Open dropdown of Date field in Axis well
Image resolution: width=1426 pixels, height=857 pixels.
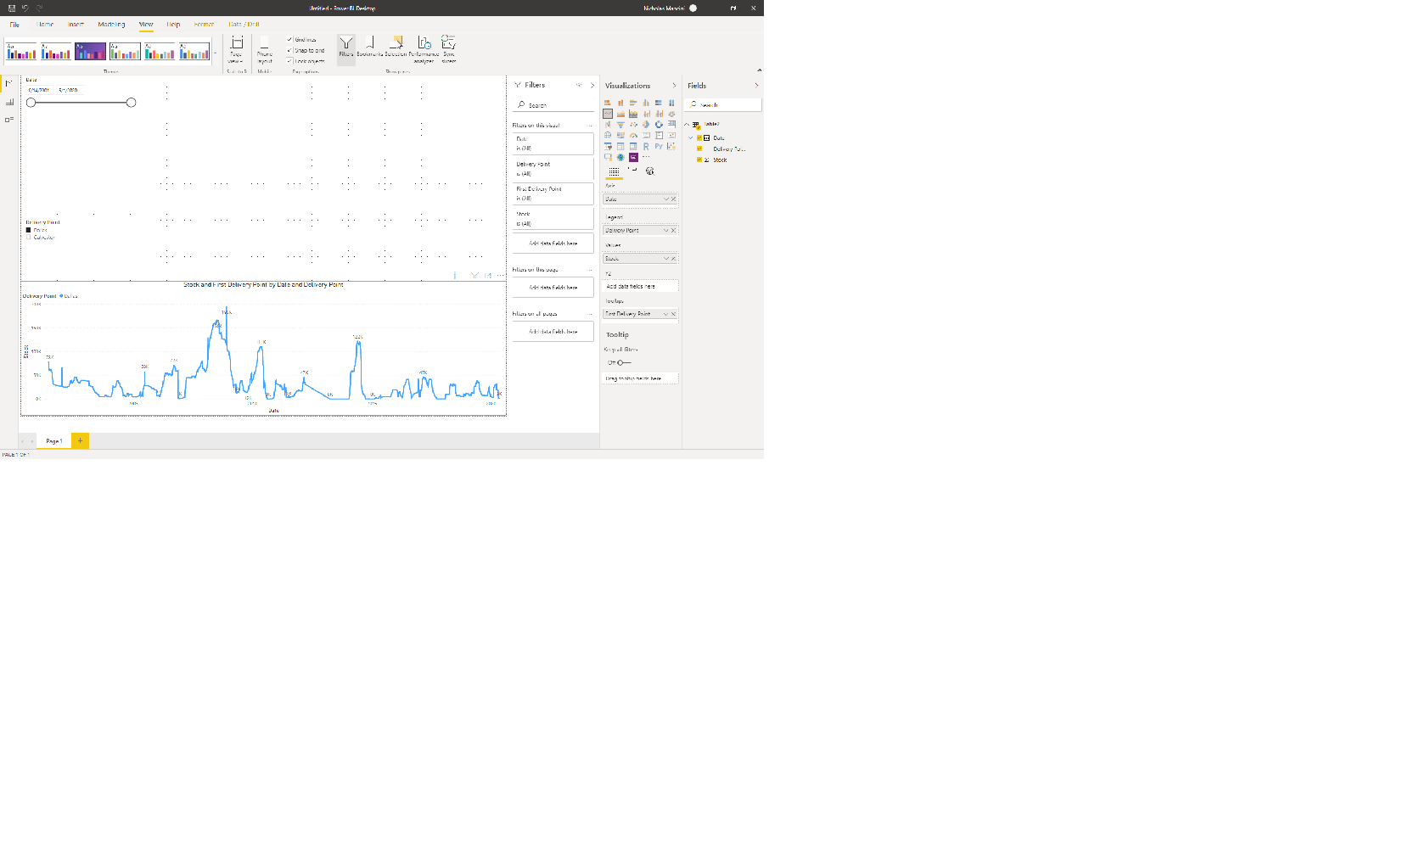pyautogui.click(x=665, y=199)
